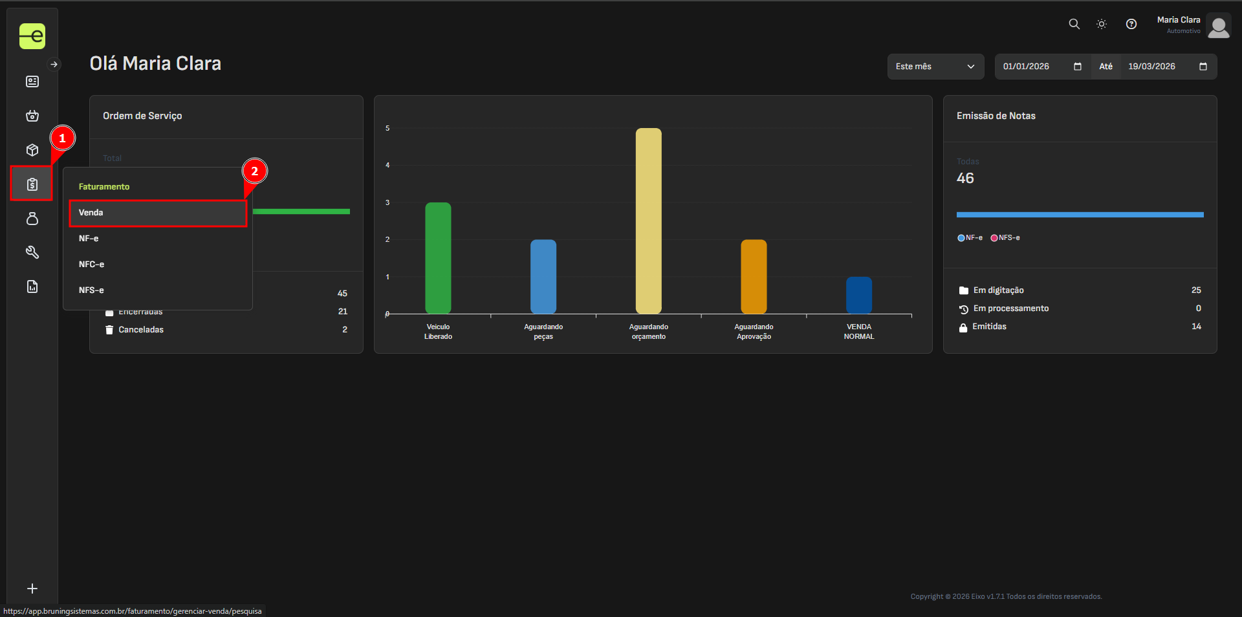Open the package box sidebar icon
This screenshot has height=617, width=1242.
pyautogui.click(x=32, y=150)
